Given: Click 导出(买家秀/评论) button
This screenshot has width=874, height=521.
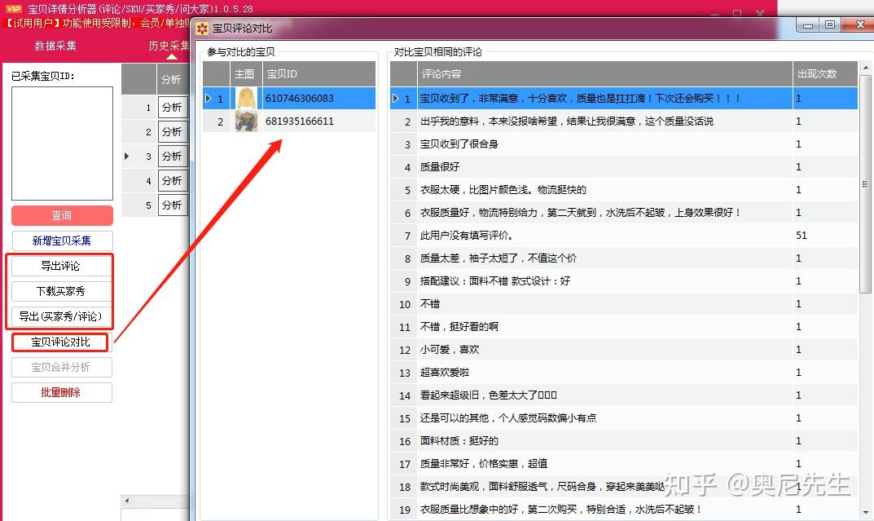Looking at the screenshot, I should point(61,316).
